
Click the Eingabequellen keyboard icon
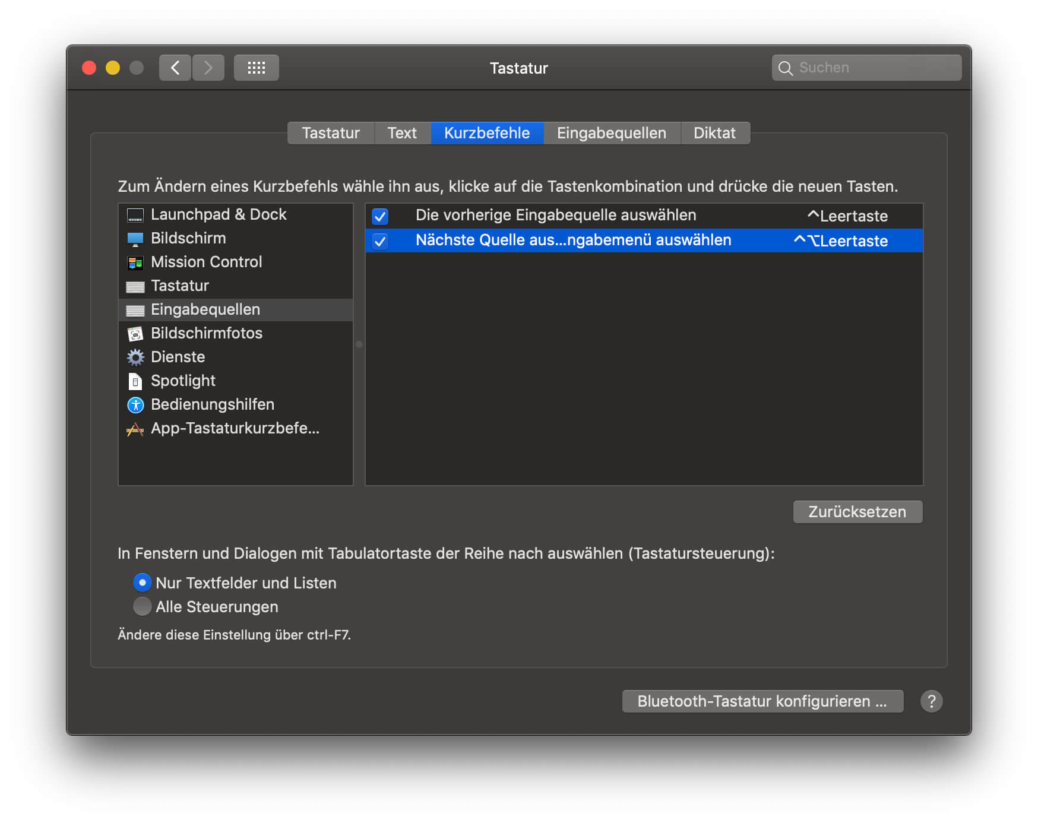point(135,311)
